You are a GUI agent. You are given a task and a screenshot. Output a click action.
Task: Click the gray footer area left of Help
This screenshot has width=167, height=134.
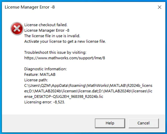pyautogui.click(x=47, y=123)
